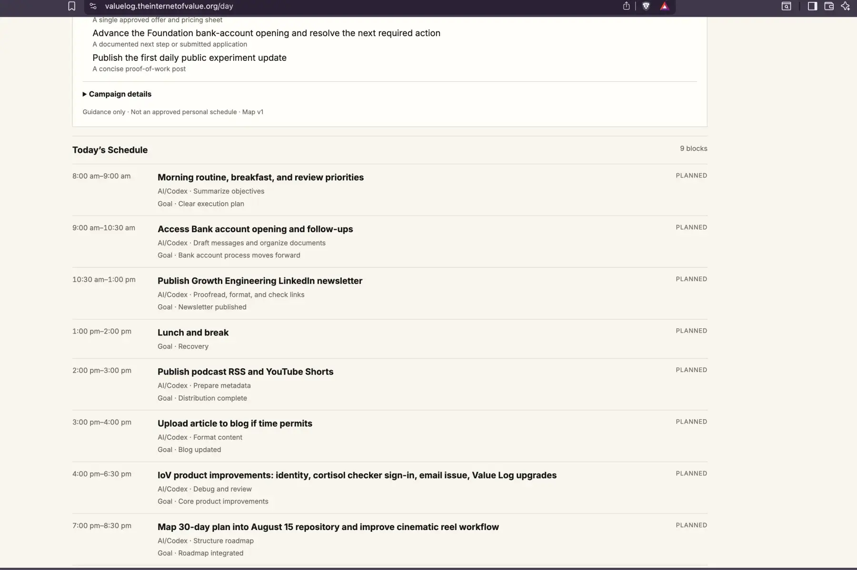Click PLANNED status of Map 30-day plan block
This screenshot has height=570, width=857.
point(691,525)
